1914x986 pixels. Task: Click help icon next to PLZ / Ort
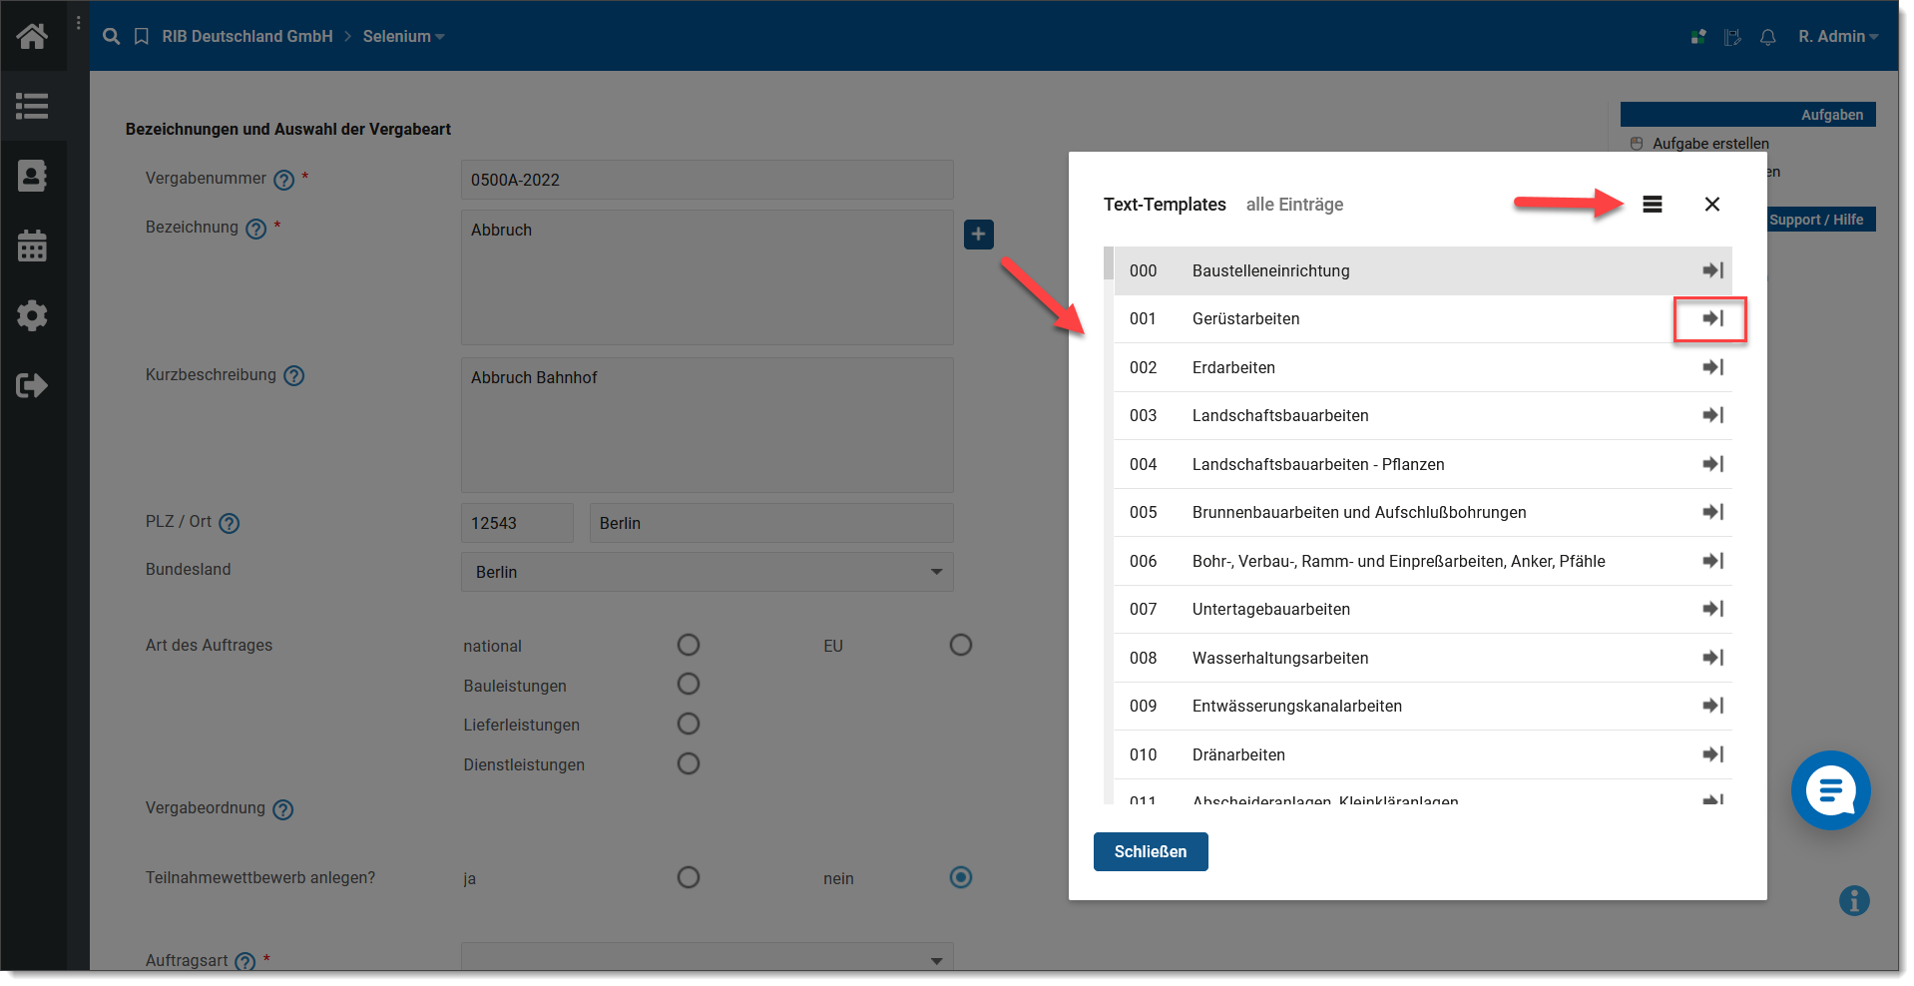coord(229,523)
